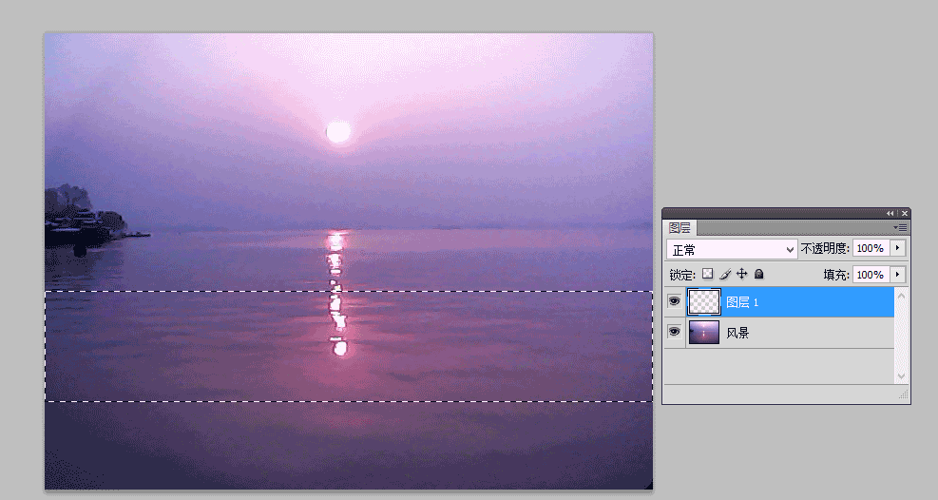938x500 pixels.
Task: Open the 不透明度 opacity slider arrow
Action: point(897,247)
